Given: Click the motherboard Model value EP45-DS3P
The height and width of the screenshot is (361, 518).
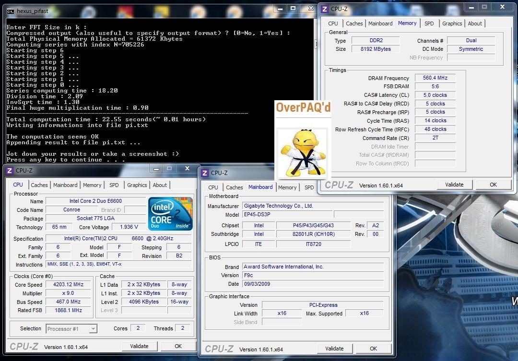Looking at the screenshot, I should [x=287, y=214].
